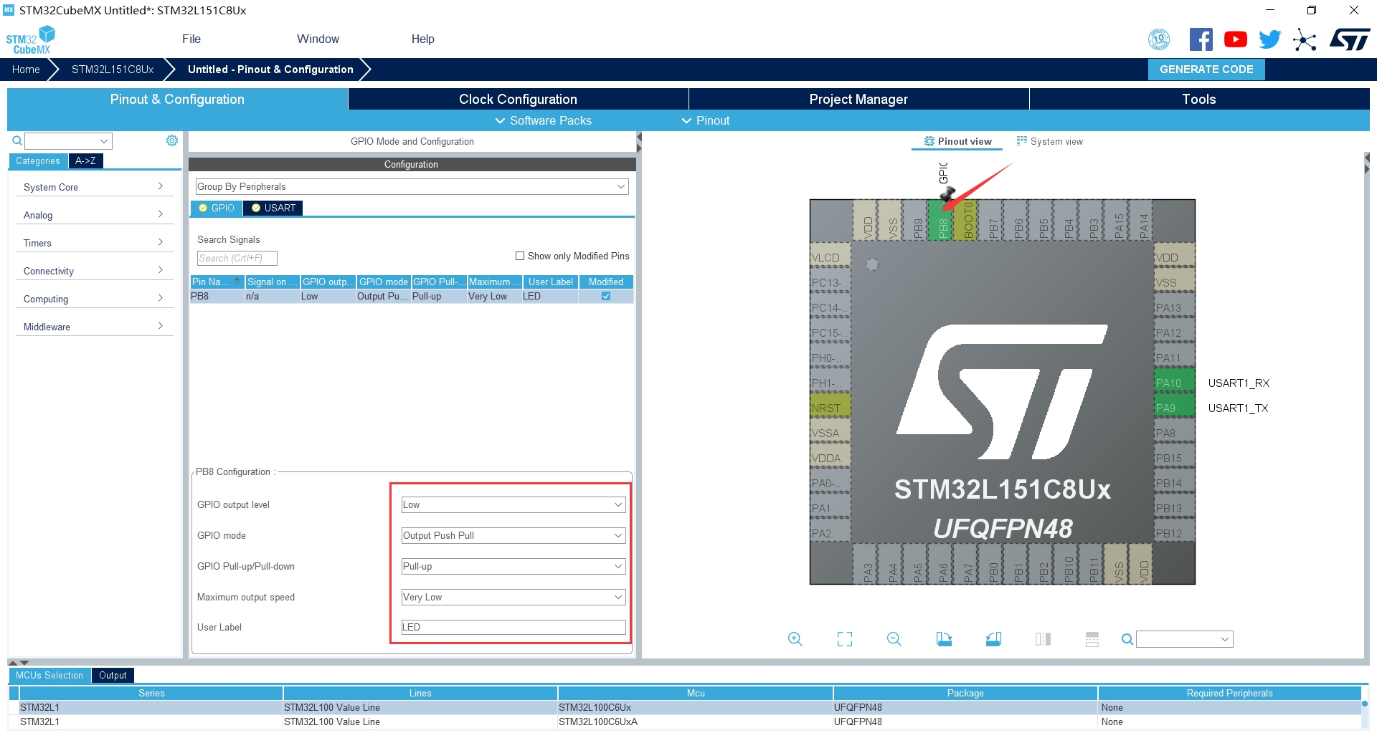Click the fit-to-screen icon below the chip
1377x738 pixels.
[x=845, y=639]
